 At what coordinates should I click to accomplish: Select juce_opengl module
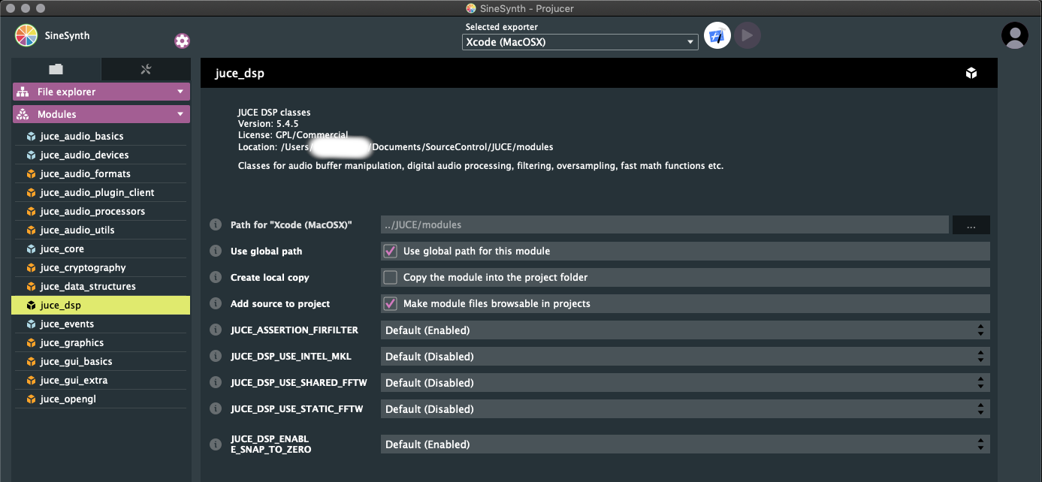pos(101,399)
